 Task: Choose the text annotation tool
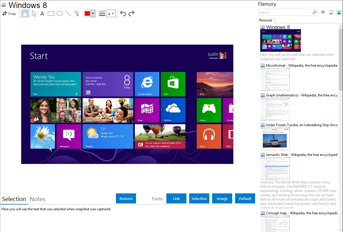coord(42,13)
